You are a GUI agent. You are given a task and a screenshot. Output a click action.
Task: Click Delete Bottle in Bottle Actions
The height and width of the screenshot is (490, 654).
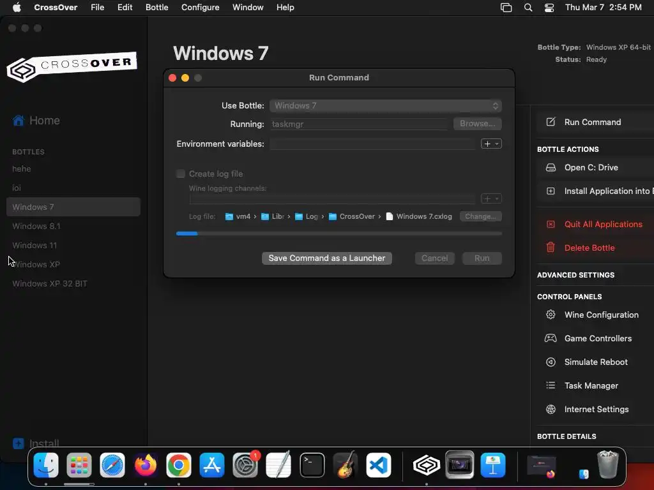coord(589,248)
